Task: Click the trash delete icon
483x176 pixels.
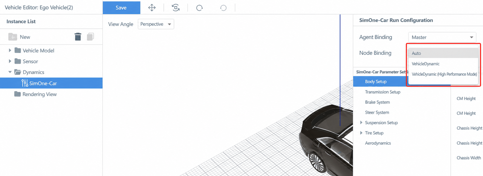Action: tap(78, 37)
